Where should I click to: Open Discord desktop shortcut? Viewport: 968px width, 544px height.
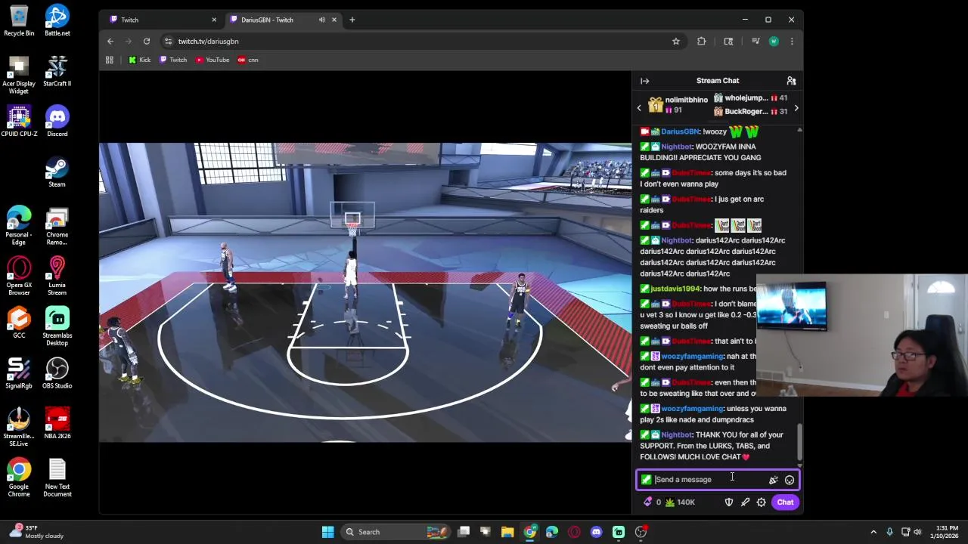[57, 122]
